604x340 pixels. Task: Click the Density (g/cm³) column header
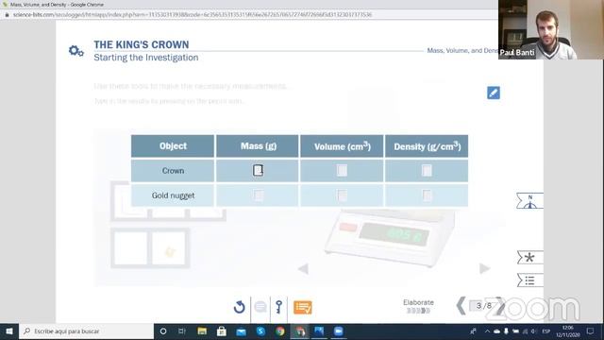pos(427,146)
